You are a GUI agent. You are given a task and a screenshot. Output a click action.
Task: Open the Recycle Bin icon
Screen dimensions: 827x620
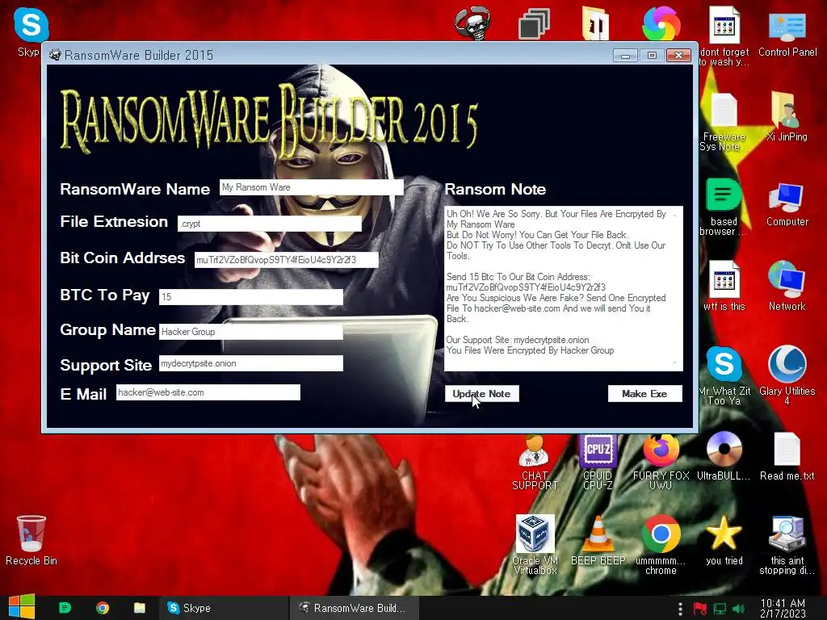click(31, 541)
